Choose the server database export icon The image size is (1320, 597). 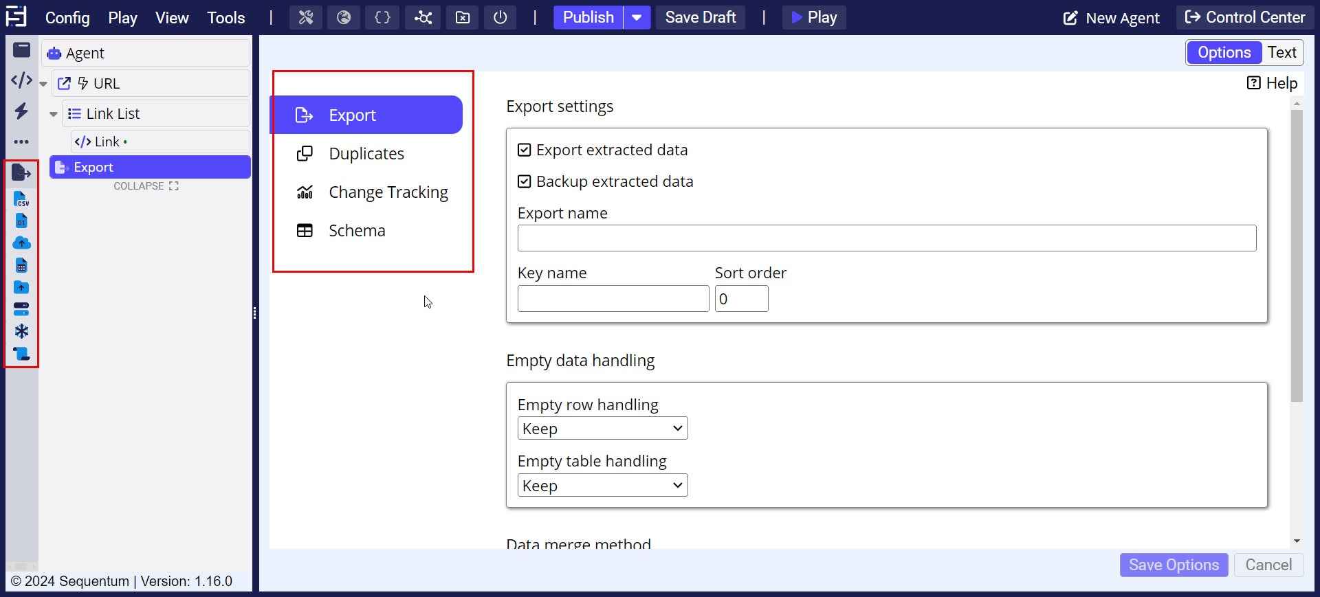[21, 309]
